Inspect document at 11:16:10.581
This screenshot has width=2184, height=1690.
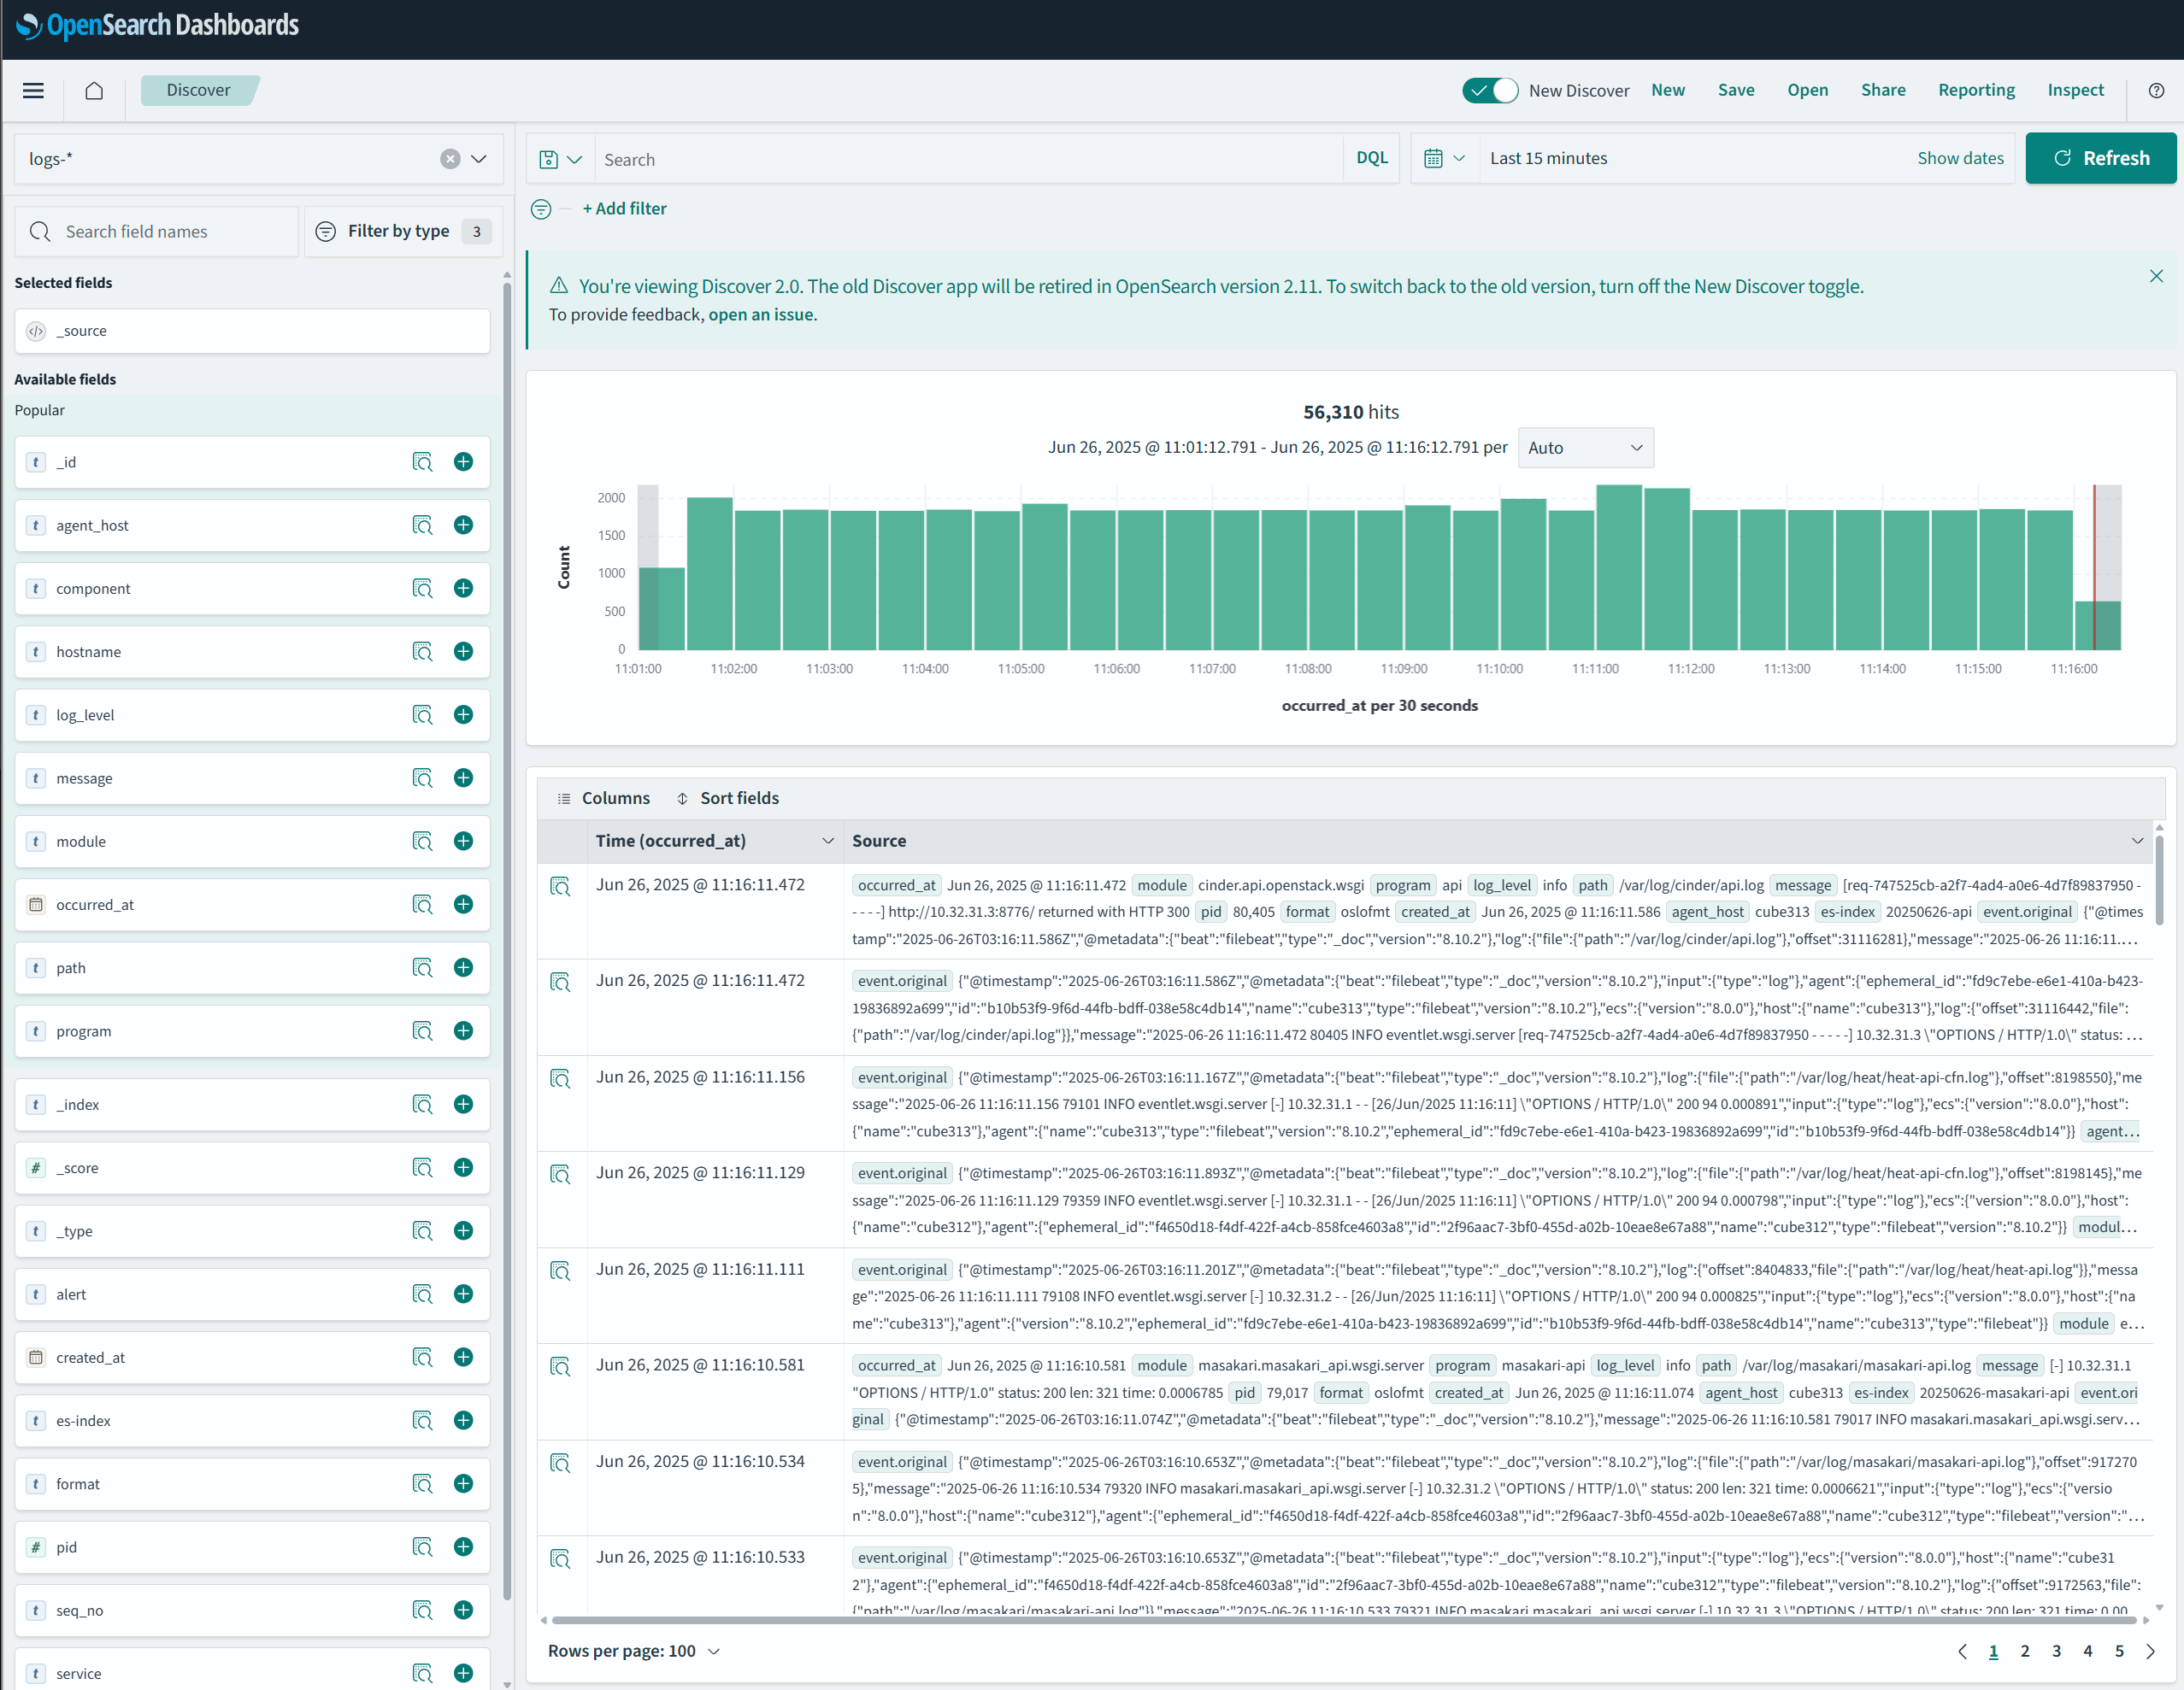click(x=560, y=1366)
